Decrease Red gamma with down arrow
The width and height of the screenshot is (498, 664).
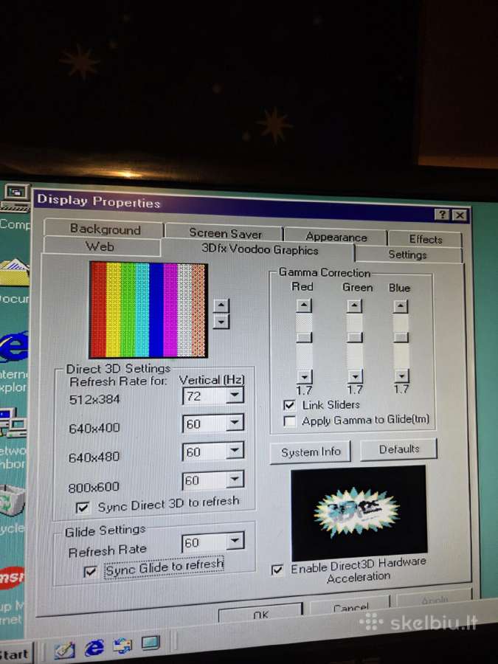click(x=304, y=376)
